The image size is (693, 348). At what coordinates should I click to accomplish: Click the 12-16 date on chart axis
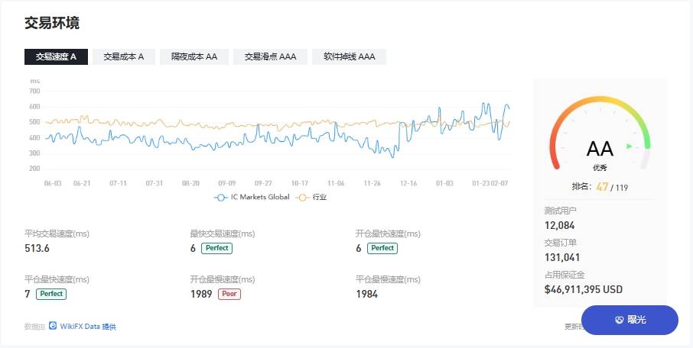(x=408, y=183)
